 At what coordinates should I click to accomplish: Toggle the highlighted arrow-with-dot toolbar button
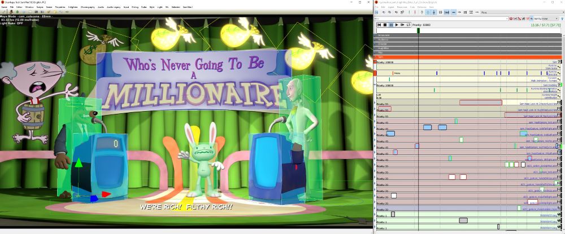434,12
